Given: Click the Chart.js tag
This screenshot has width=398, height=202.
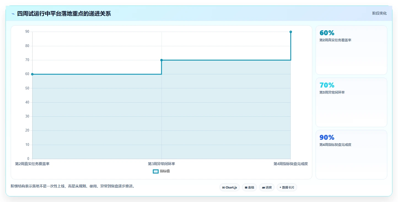Looking at the screenshot, I should tap(230, 187).
